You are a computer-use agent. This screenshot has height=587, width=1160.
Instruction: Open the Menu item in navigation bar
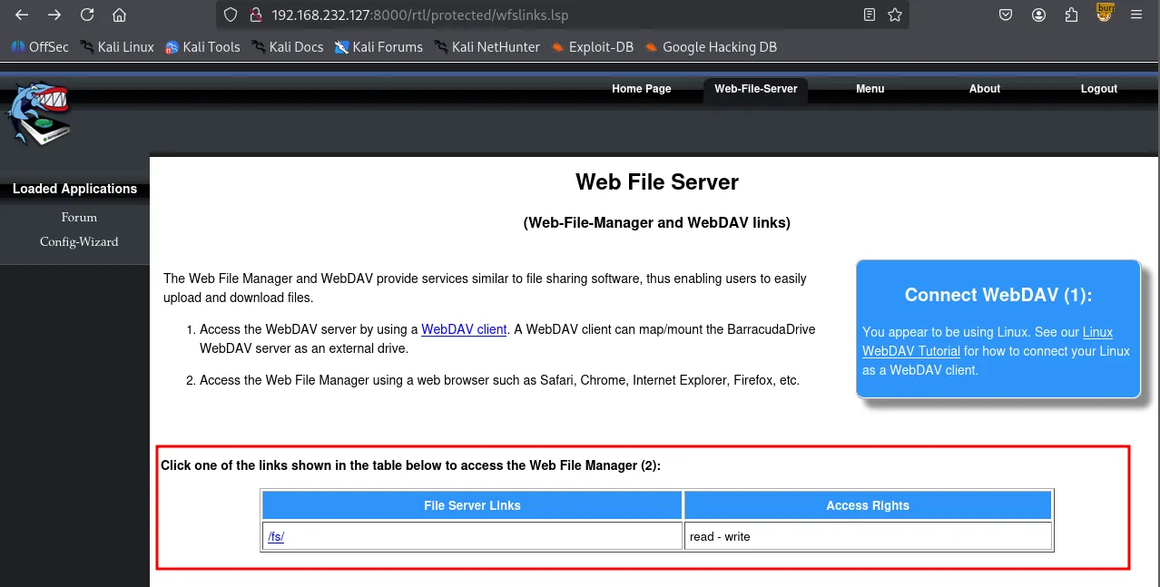[870, 89]
